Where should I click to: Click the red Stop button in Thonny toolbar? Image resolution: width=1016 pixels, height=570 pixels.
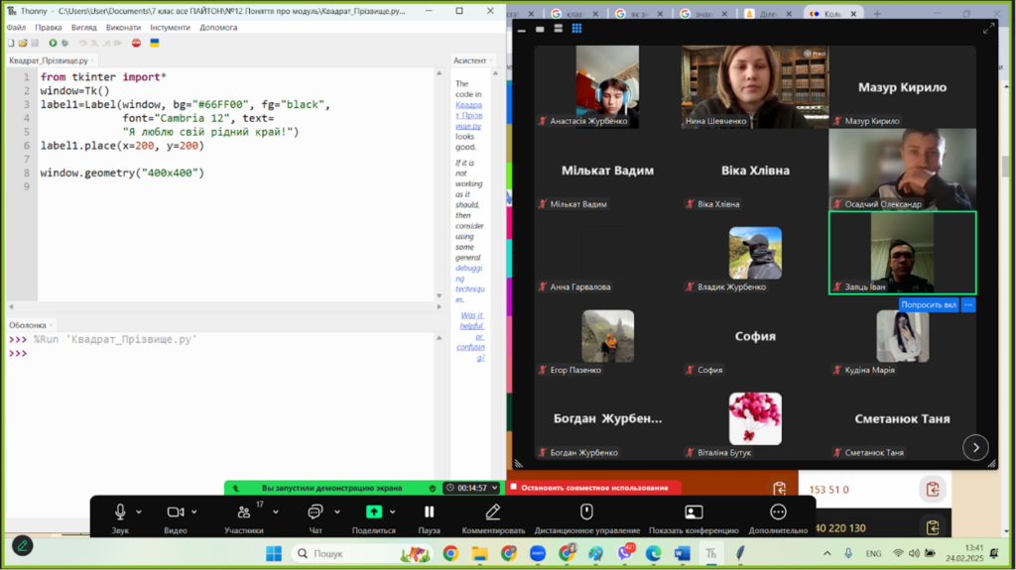coord(136,43)
